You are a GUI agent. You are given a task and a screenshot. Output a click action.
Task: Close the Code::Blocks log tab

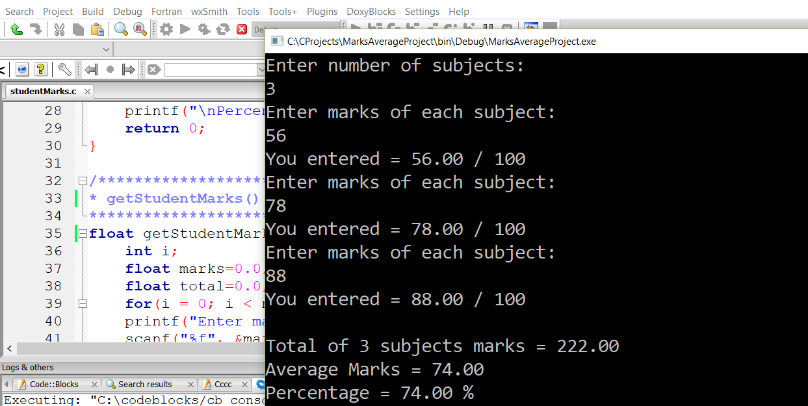pos(94,385)
